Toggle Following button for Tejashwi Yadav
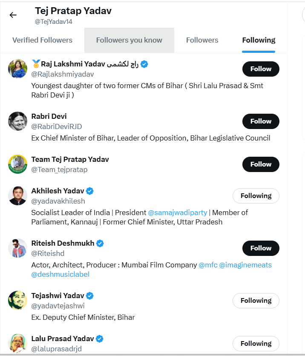Image resolution: width=305 pixels, height=356 pixels. (256, 301)
